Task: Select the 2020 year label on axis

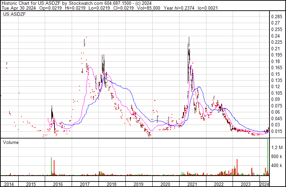Action: point(165,184)
